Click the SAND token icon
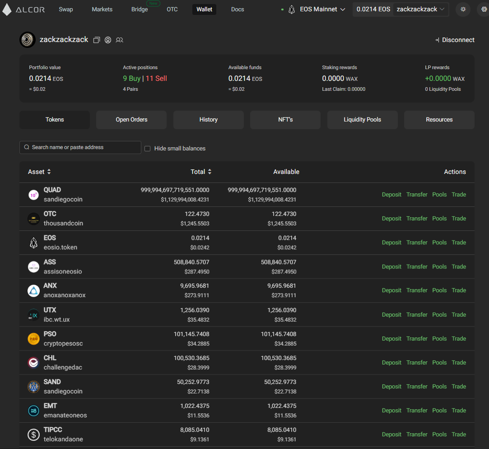This screenshot has width=489, height=449. coord(34,387)
